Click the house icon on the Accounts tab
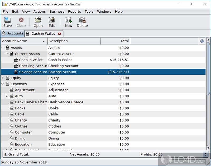The image size is (211, 166). click(x=4, y=33)
